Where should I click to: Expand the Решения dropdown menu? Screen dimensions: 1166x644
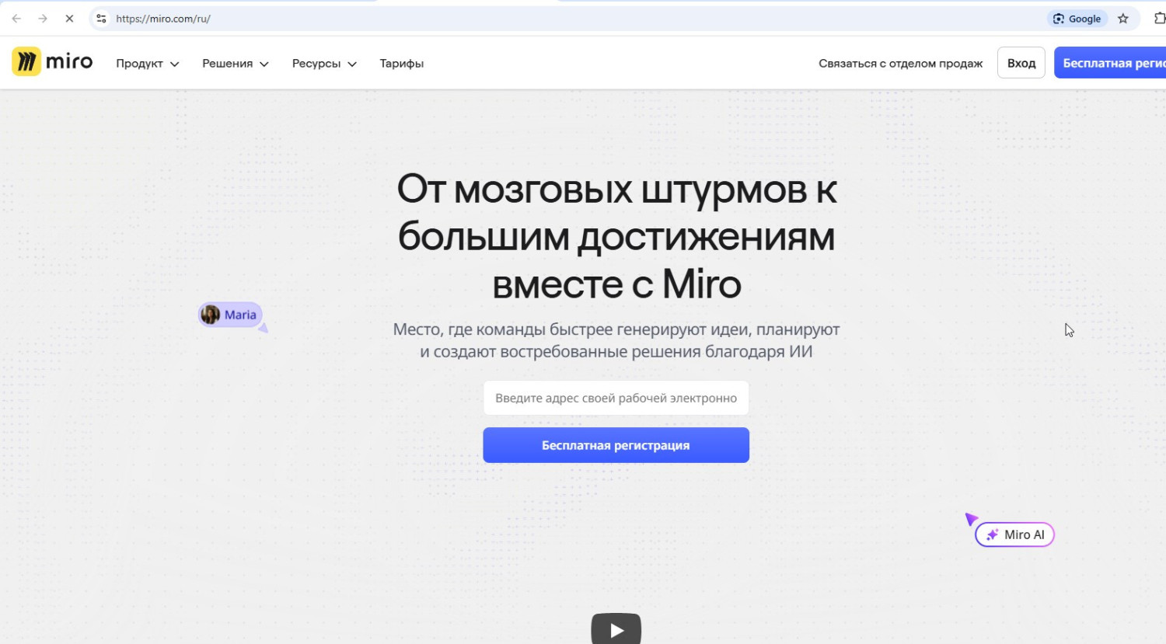point(235,64)
